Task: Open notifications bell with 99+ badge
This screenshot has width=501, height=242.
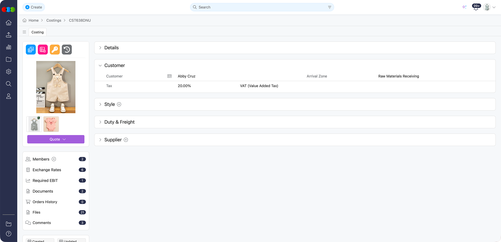Action: 476,8
